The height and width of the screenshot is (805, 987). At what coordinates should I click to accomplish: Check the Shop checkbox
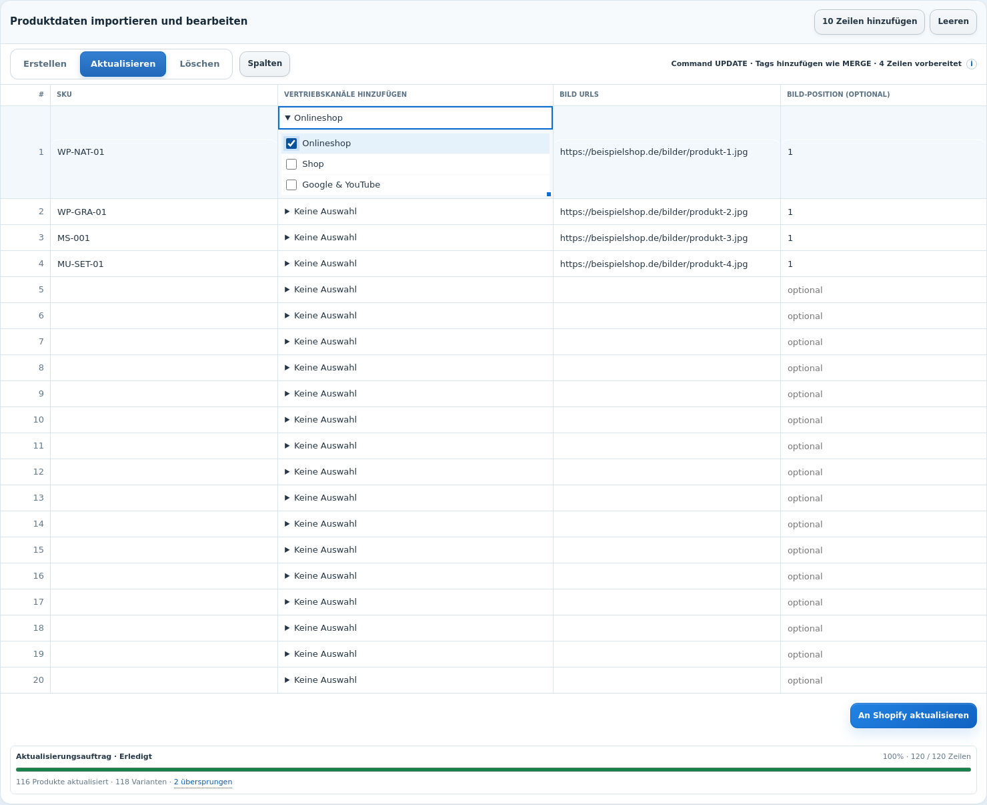[291, 164]
